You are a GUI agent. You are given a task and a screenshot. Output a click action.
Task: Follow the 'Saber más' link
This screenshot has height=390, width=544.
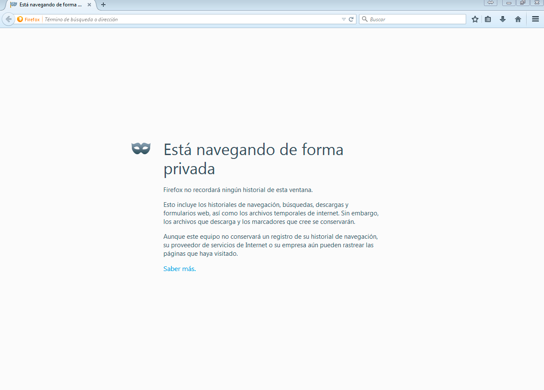pyautogui.click(x=179, y=268)
